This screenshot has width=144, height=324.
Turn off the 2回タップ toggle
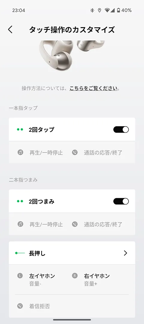(121, 130)
